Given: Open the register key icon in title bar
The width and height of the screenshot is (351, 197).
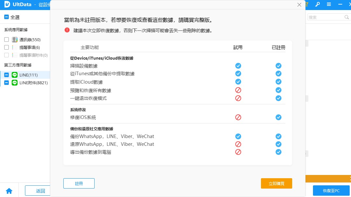Looking at the screenshot, I should (x=318, y=5).
